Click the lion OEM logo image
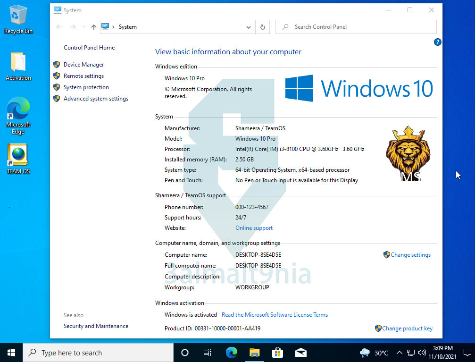This screenshot has width=475, height=362. tap(408, 153)
